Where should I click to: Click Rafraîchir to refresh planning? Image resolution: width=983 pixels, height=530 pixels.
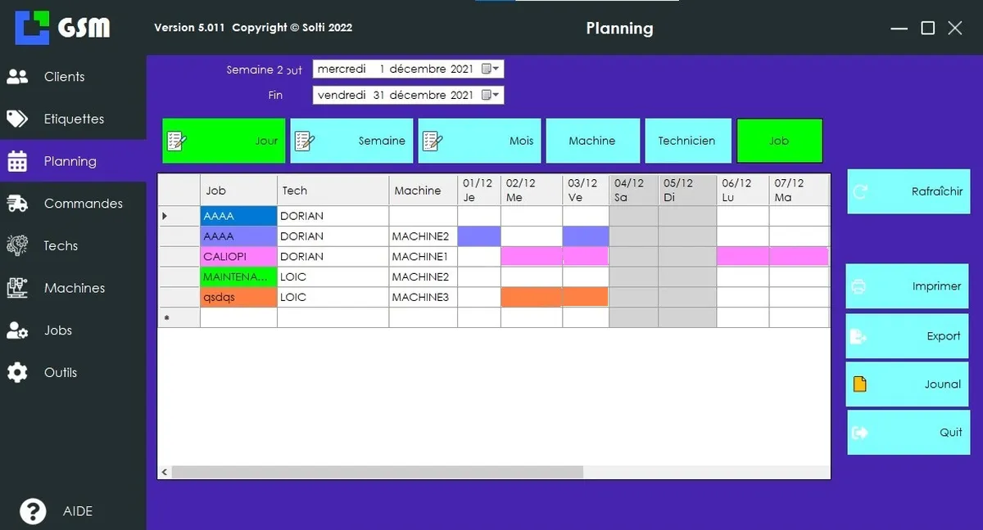pos(908,192)
